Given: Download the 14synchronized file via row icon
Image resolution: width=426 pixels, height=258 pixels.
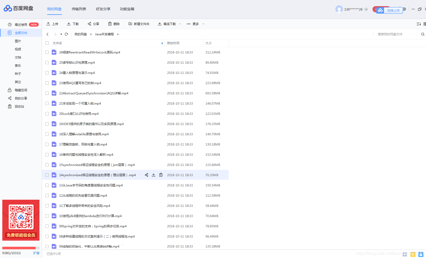Looking at the screenshot, I should 154,175.
